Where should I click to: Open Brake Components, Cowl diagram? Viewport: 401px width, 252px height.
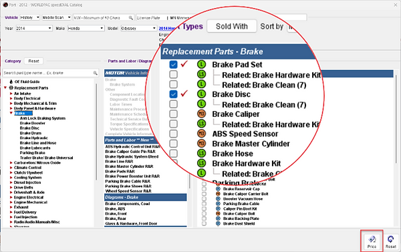(128, 204)
